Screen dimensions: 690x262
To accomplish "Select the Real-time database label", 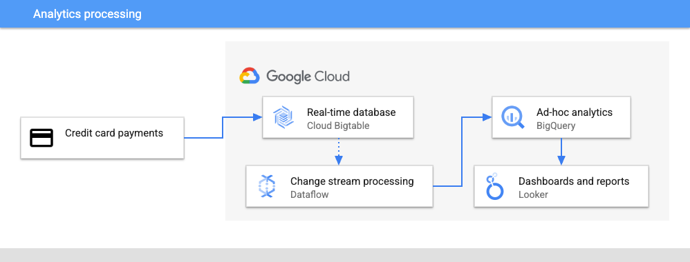I will [351, 112].
